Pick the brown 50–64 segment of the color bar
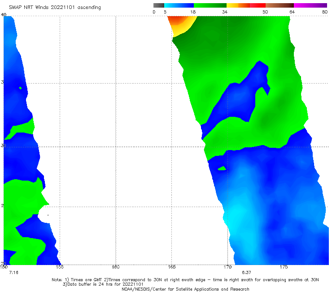 (280, 5)
